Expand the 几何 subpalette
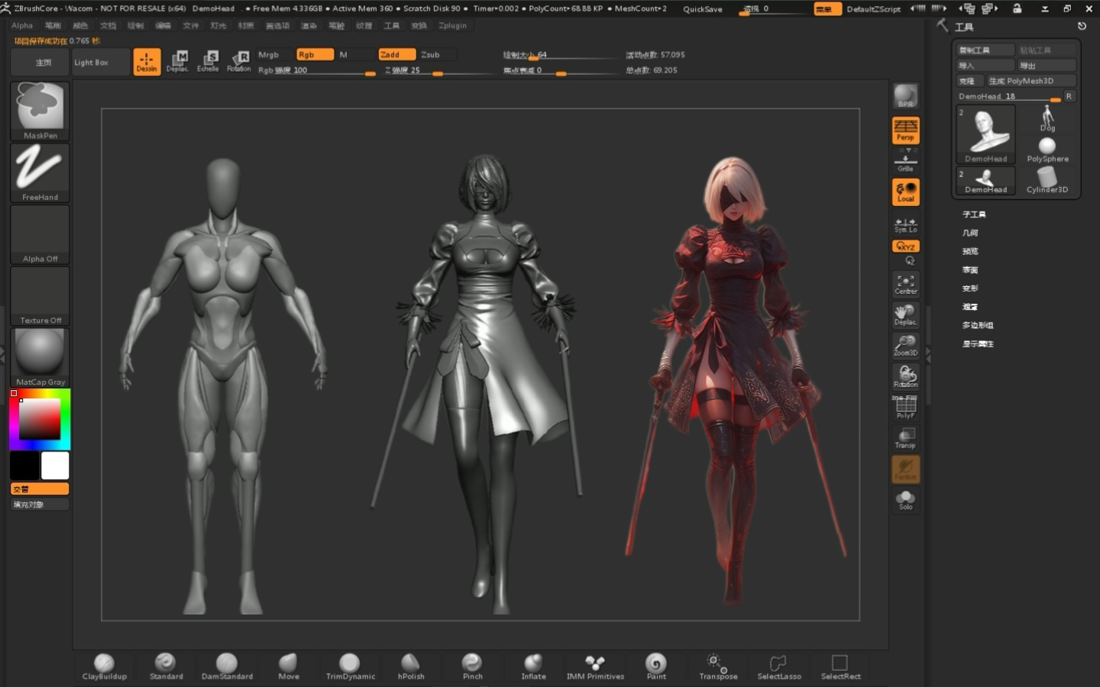 click(970, 233)
